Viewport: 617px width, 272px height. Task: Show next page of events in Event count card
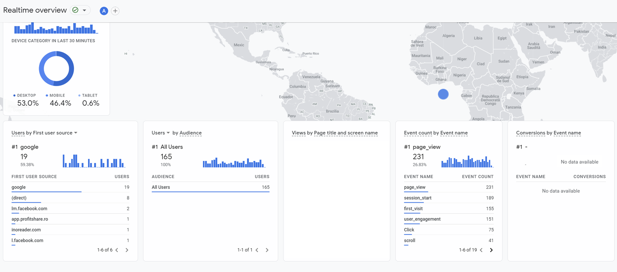point(491,250)
